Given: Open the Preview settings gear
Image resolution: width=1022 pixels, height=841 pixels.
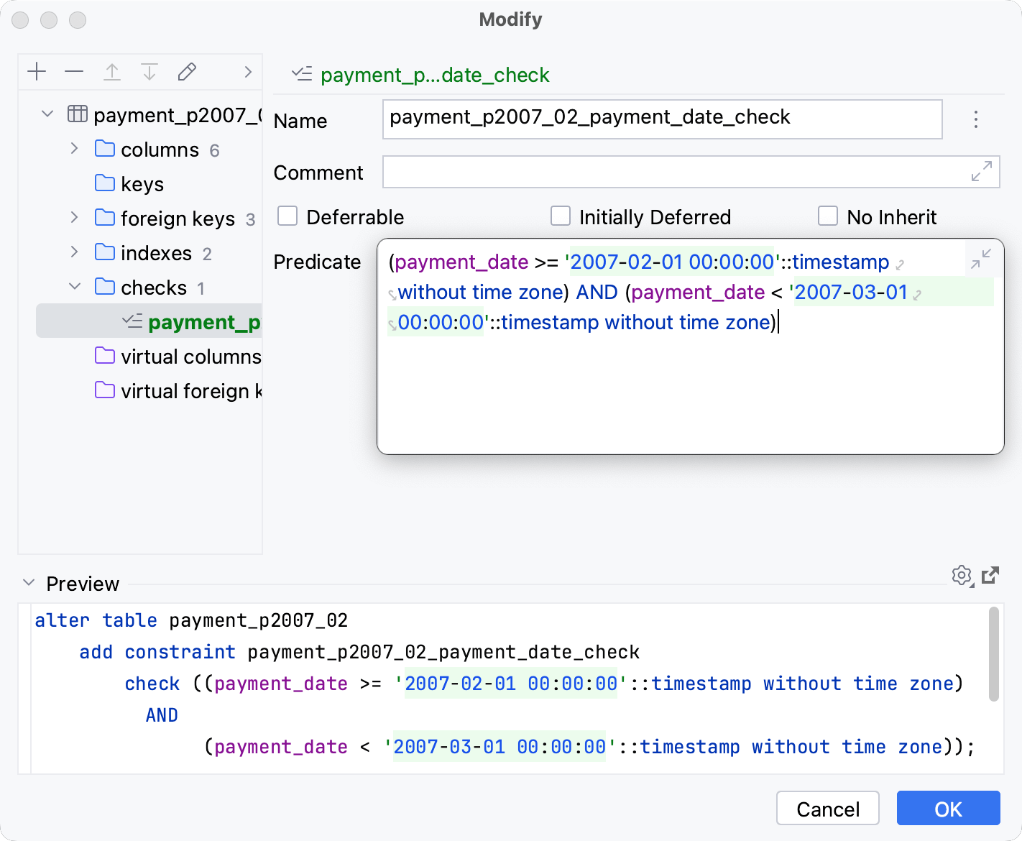Looking at the screenshot, I should [x=962, y=575].
